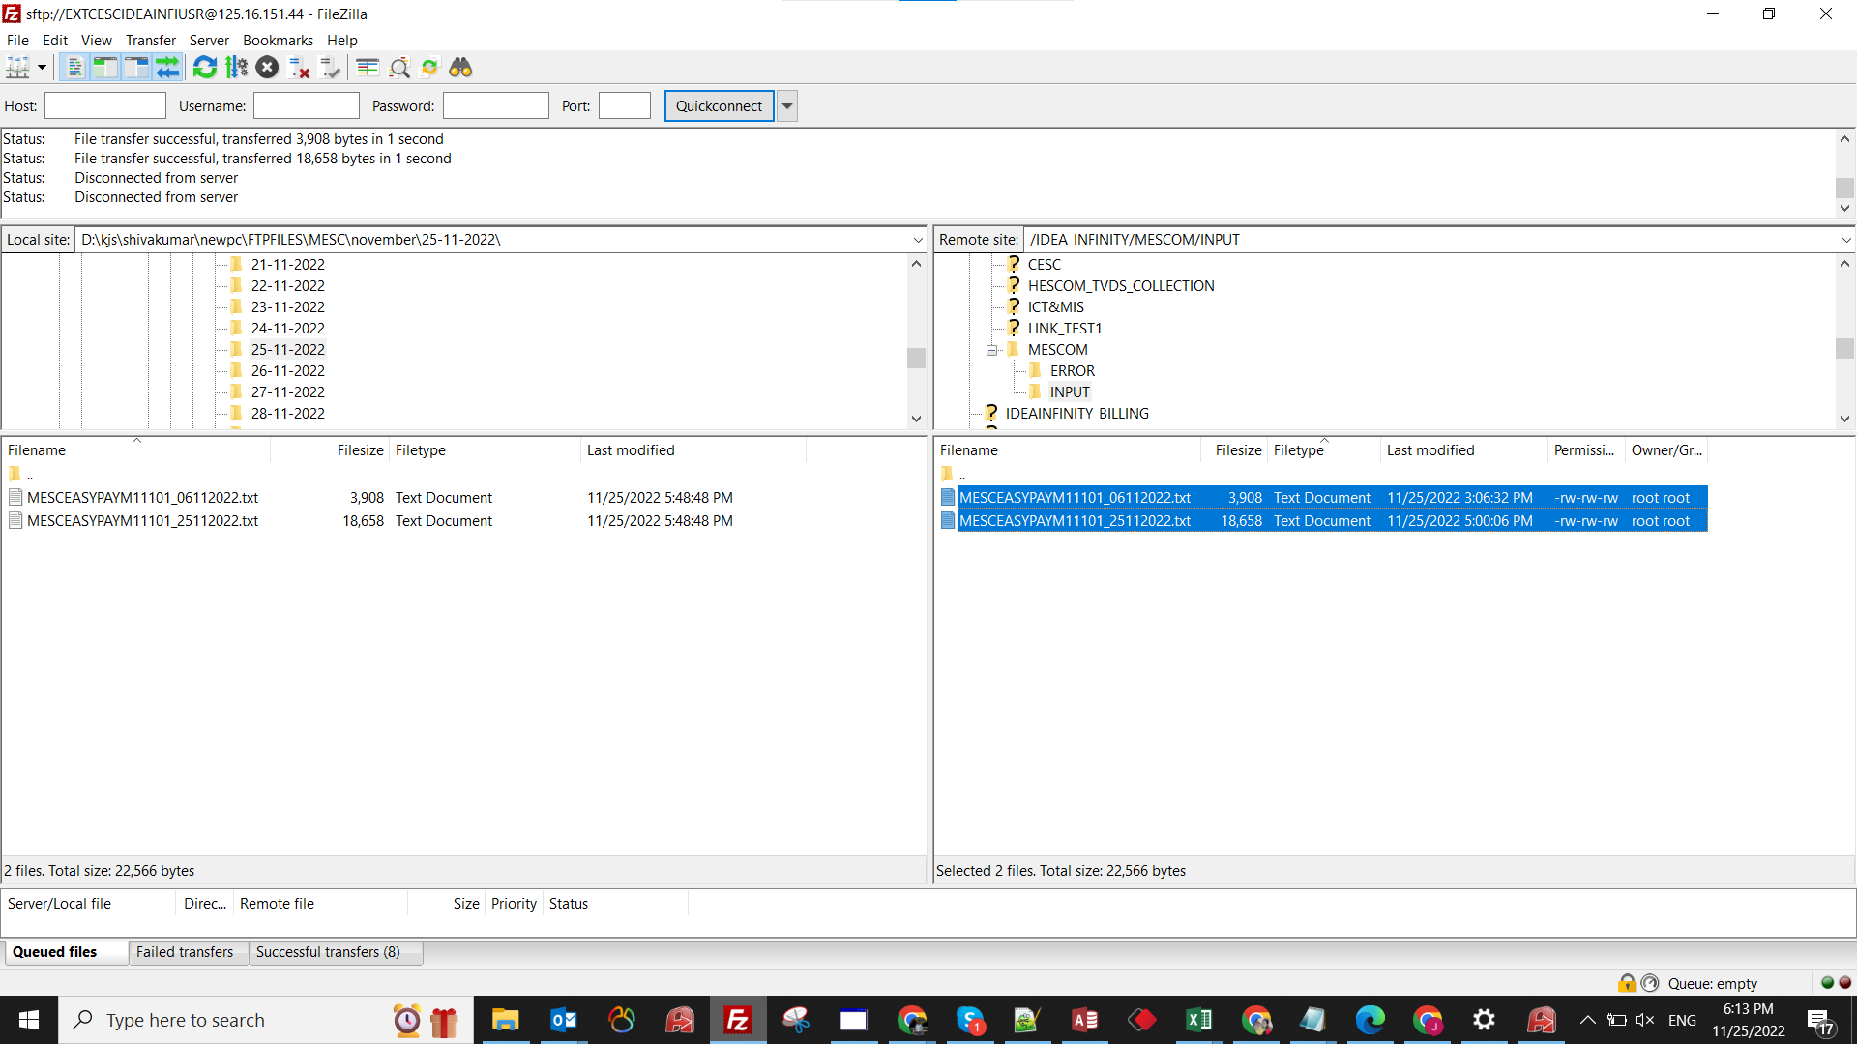Screen dimensions: 1857x1044
Task: Open the Transfer menu
Action: pyautogui.click(x=151, y=41)
